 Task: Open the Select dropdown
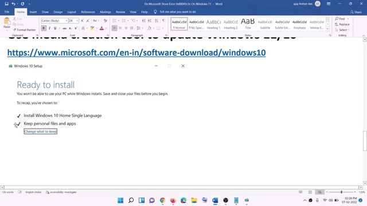pos(342,30)
